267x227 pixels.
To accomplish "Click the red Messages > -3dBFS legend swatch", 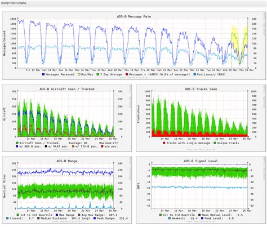I will tap(127, 74).
